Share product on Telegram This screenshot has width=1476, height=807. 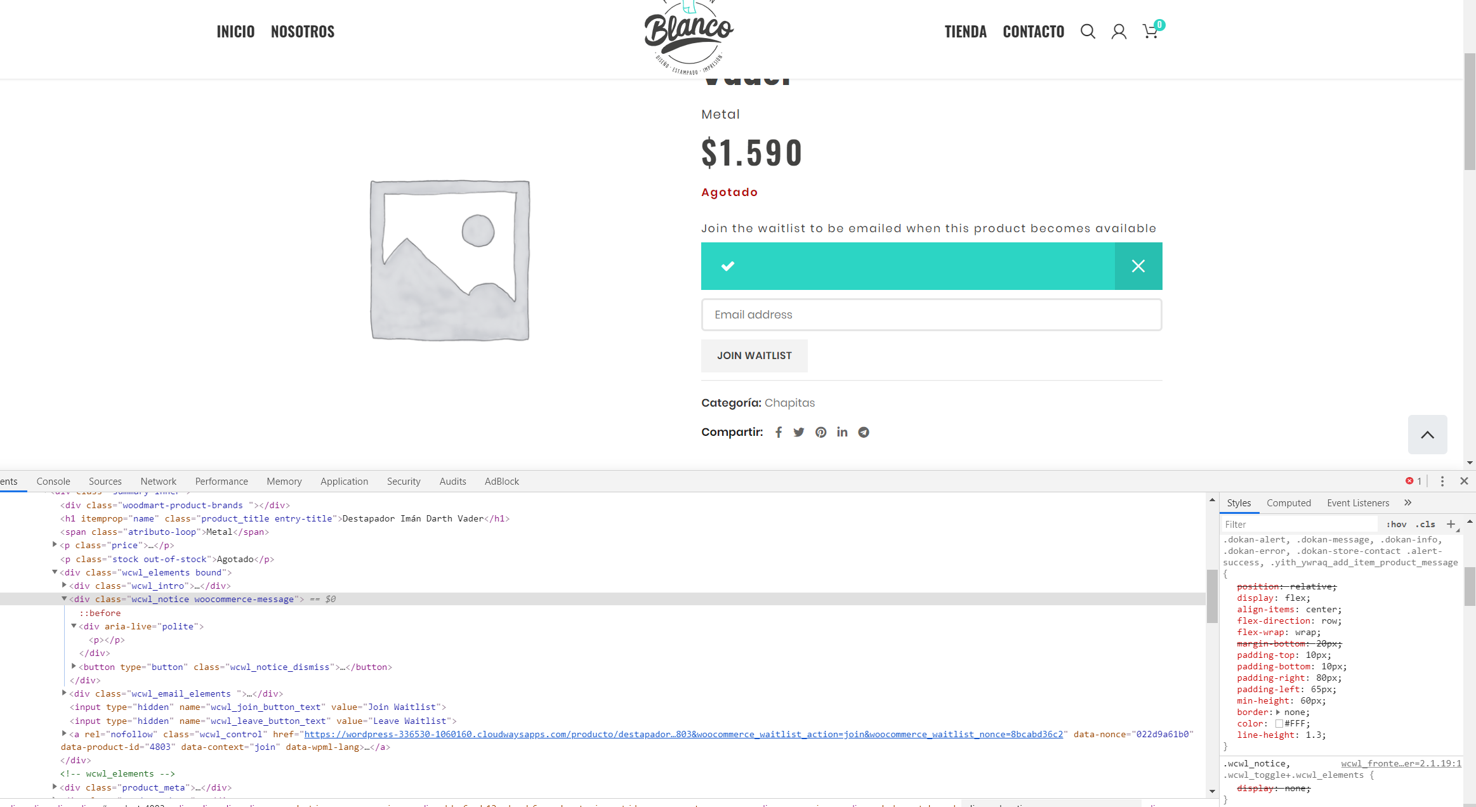[864, 432]
